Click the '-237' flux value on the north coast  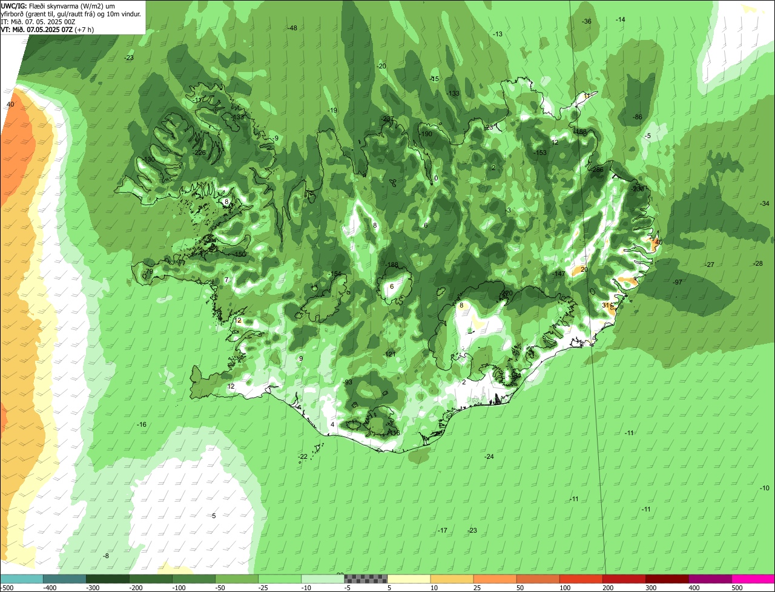coord(388,119)
